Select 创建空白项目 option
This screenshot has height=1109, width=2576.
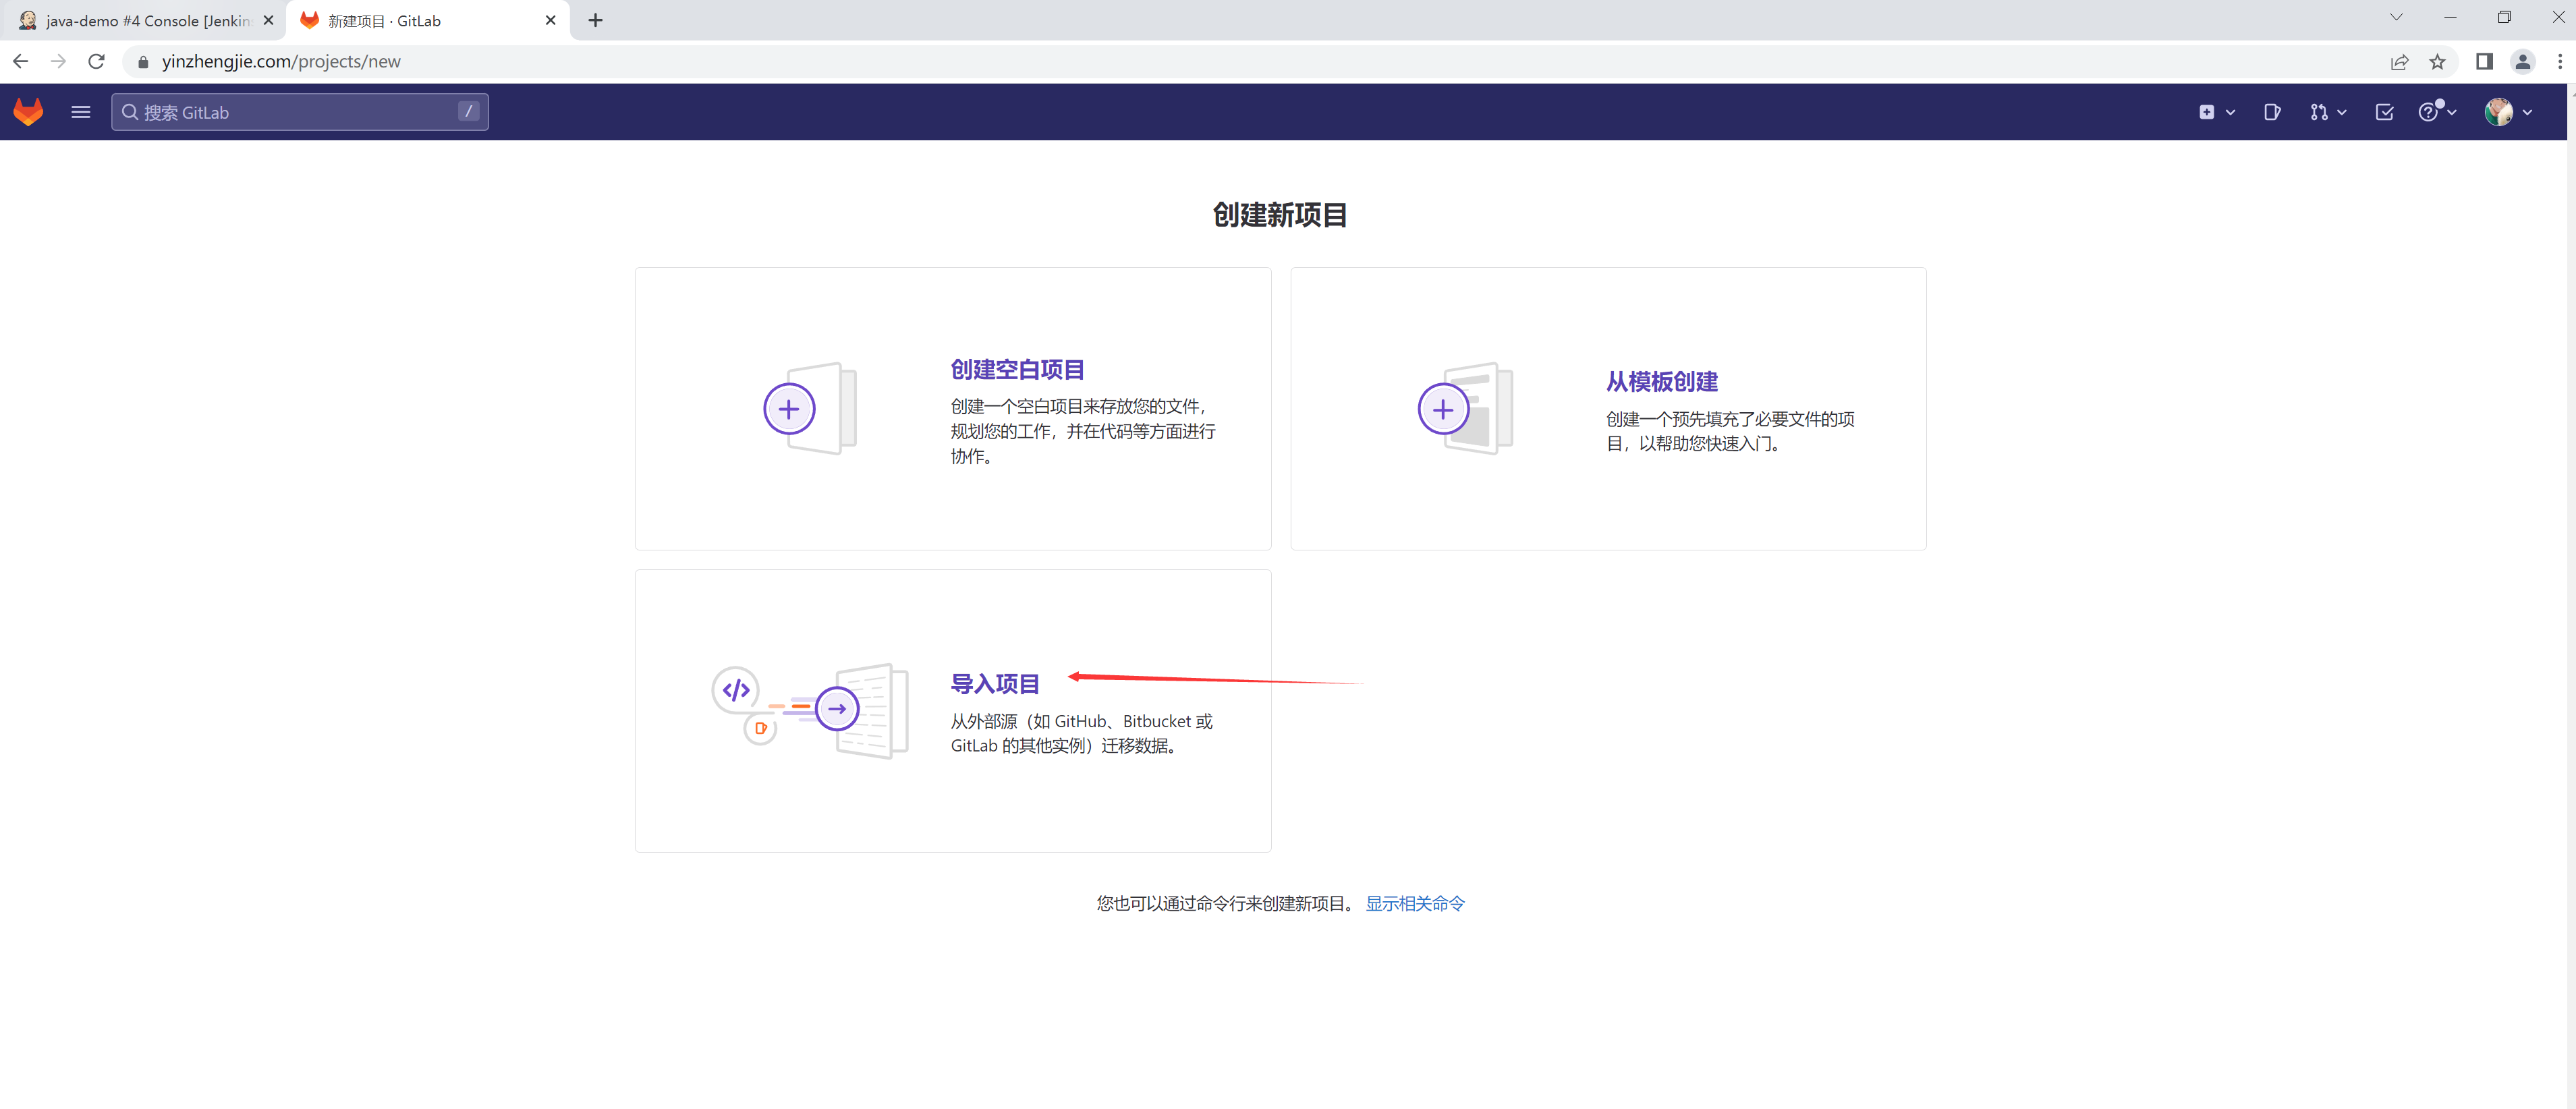point(1017,370)
